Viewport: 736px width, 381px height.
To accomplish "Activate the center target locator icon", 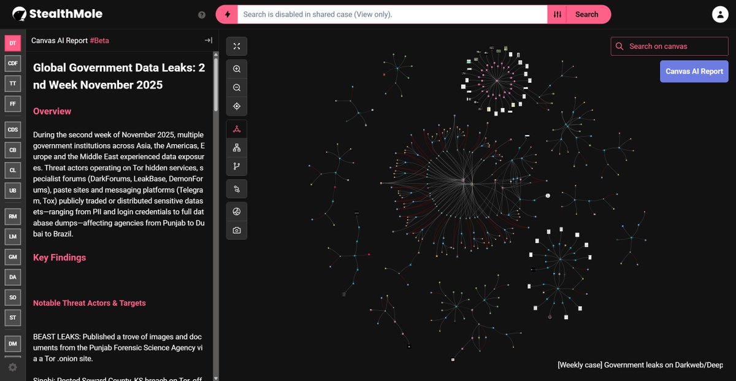I will click(x=236, y=106).
